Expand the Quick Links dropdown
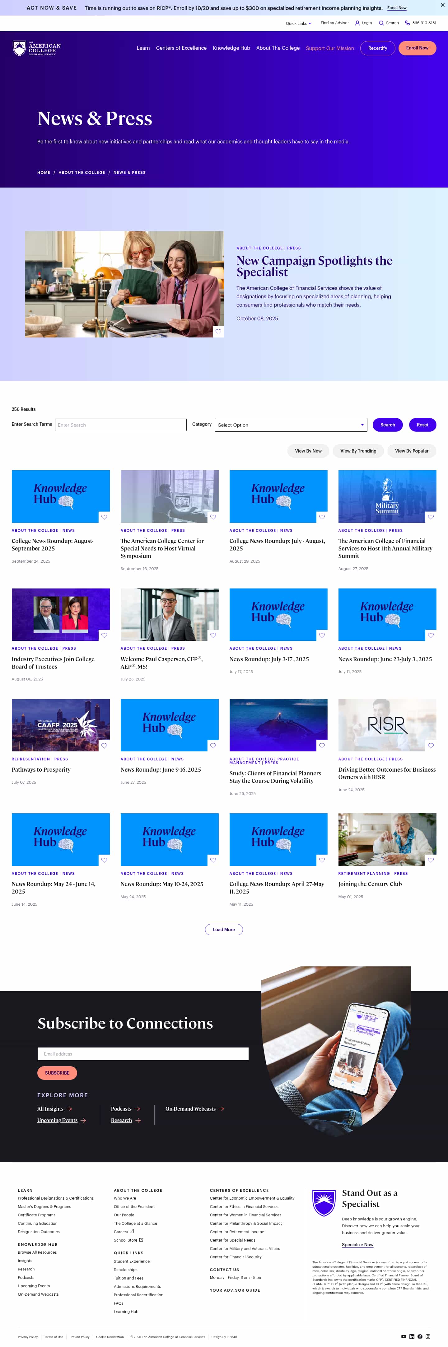 [298, 24]
